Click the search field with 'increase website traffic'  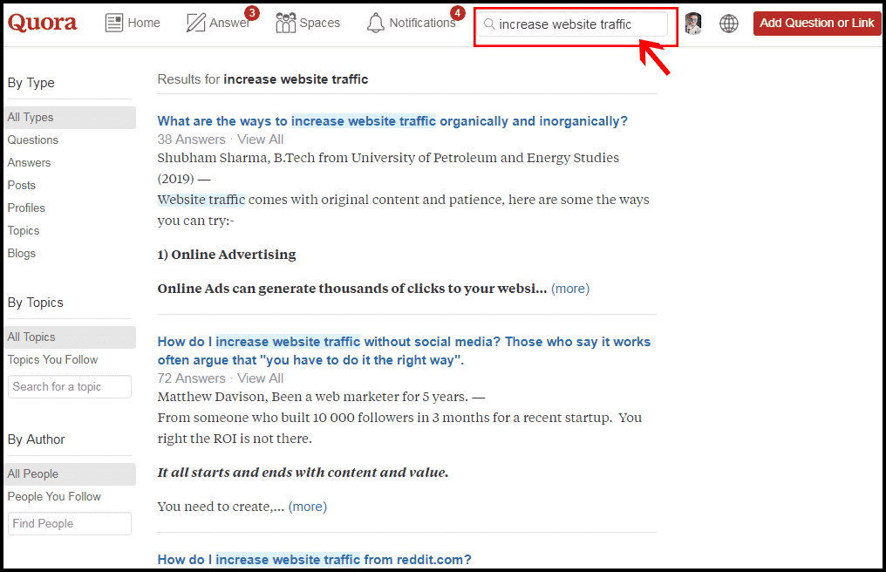tap(572, 24)
